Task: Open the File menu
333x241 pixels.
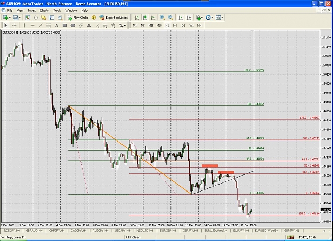Action: (10, 10)
